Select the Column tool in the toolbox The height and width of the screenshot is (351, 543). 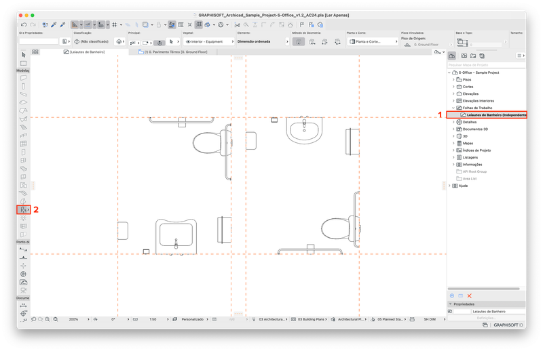pos(23,86)
